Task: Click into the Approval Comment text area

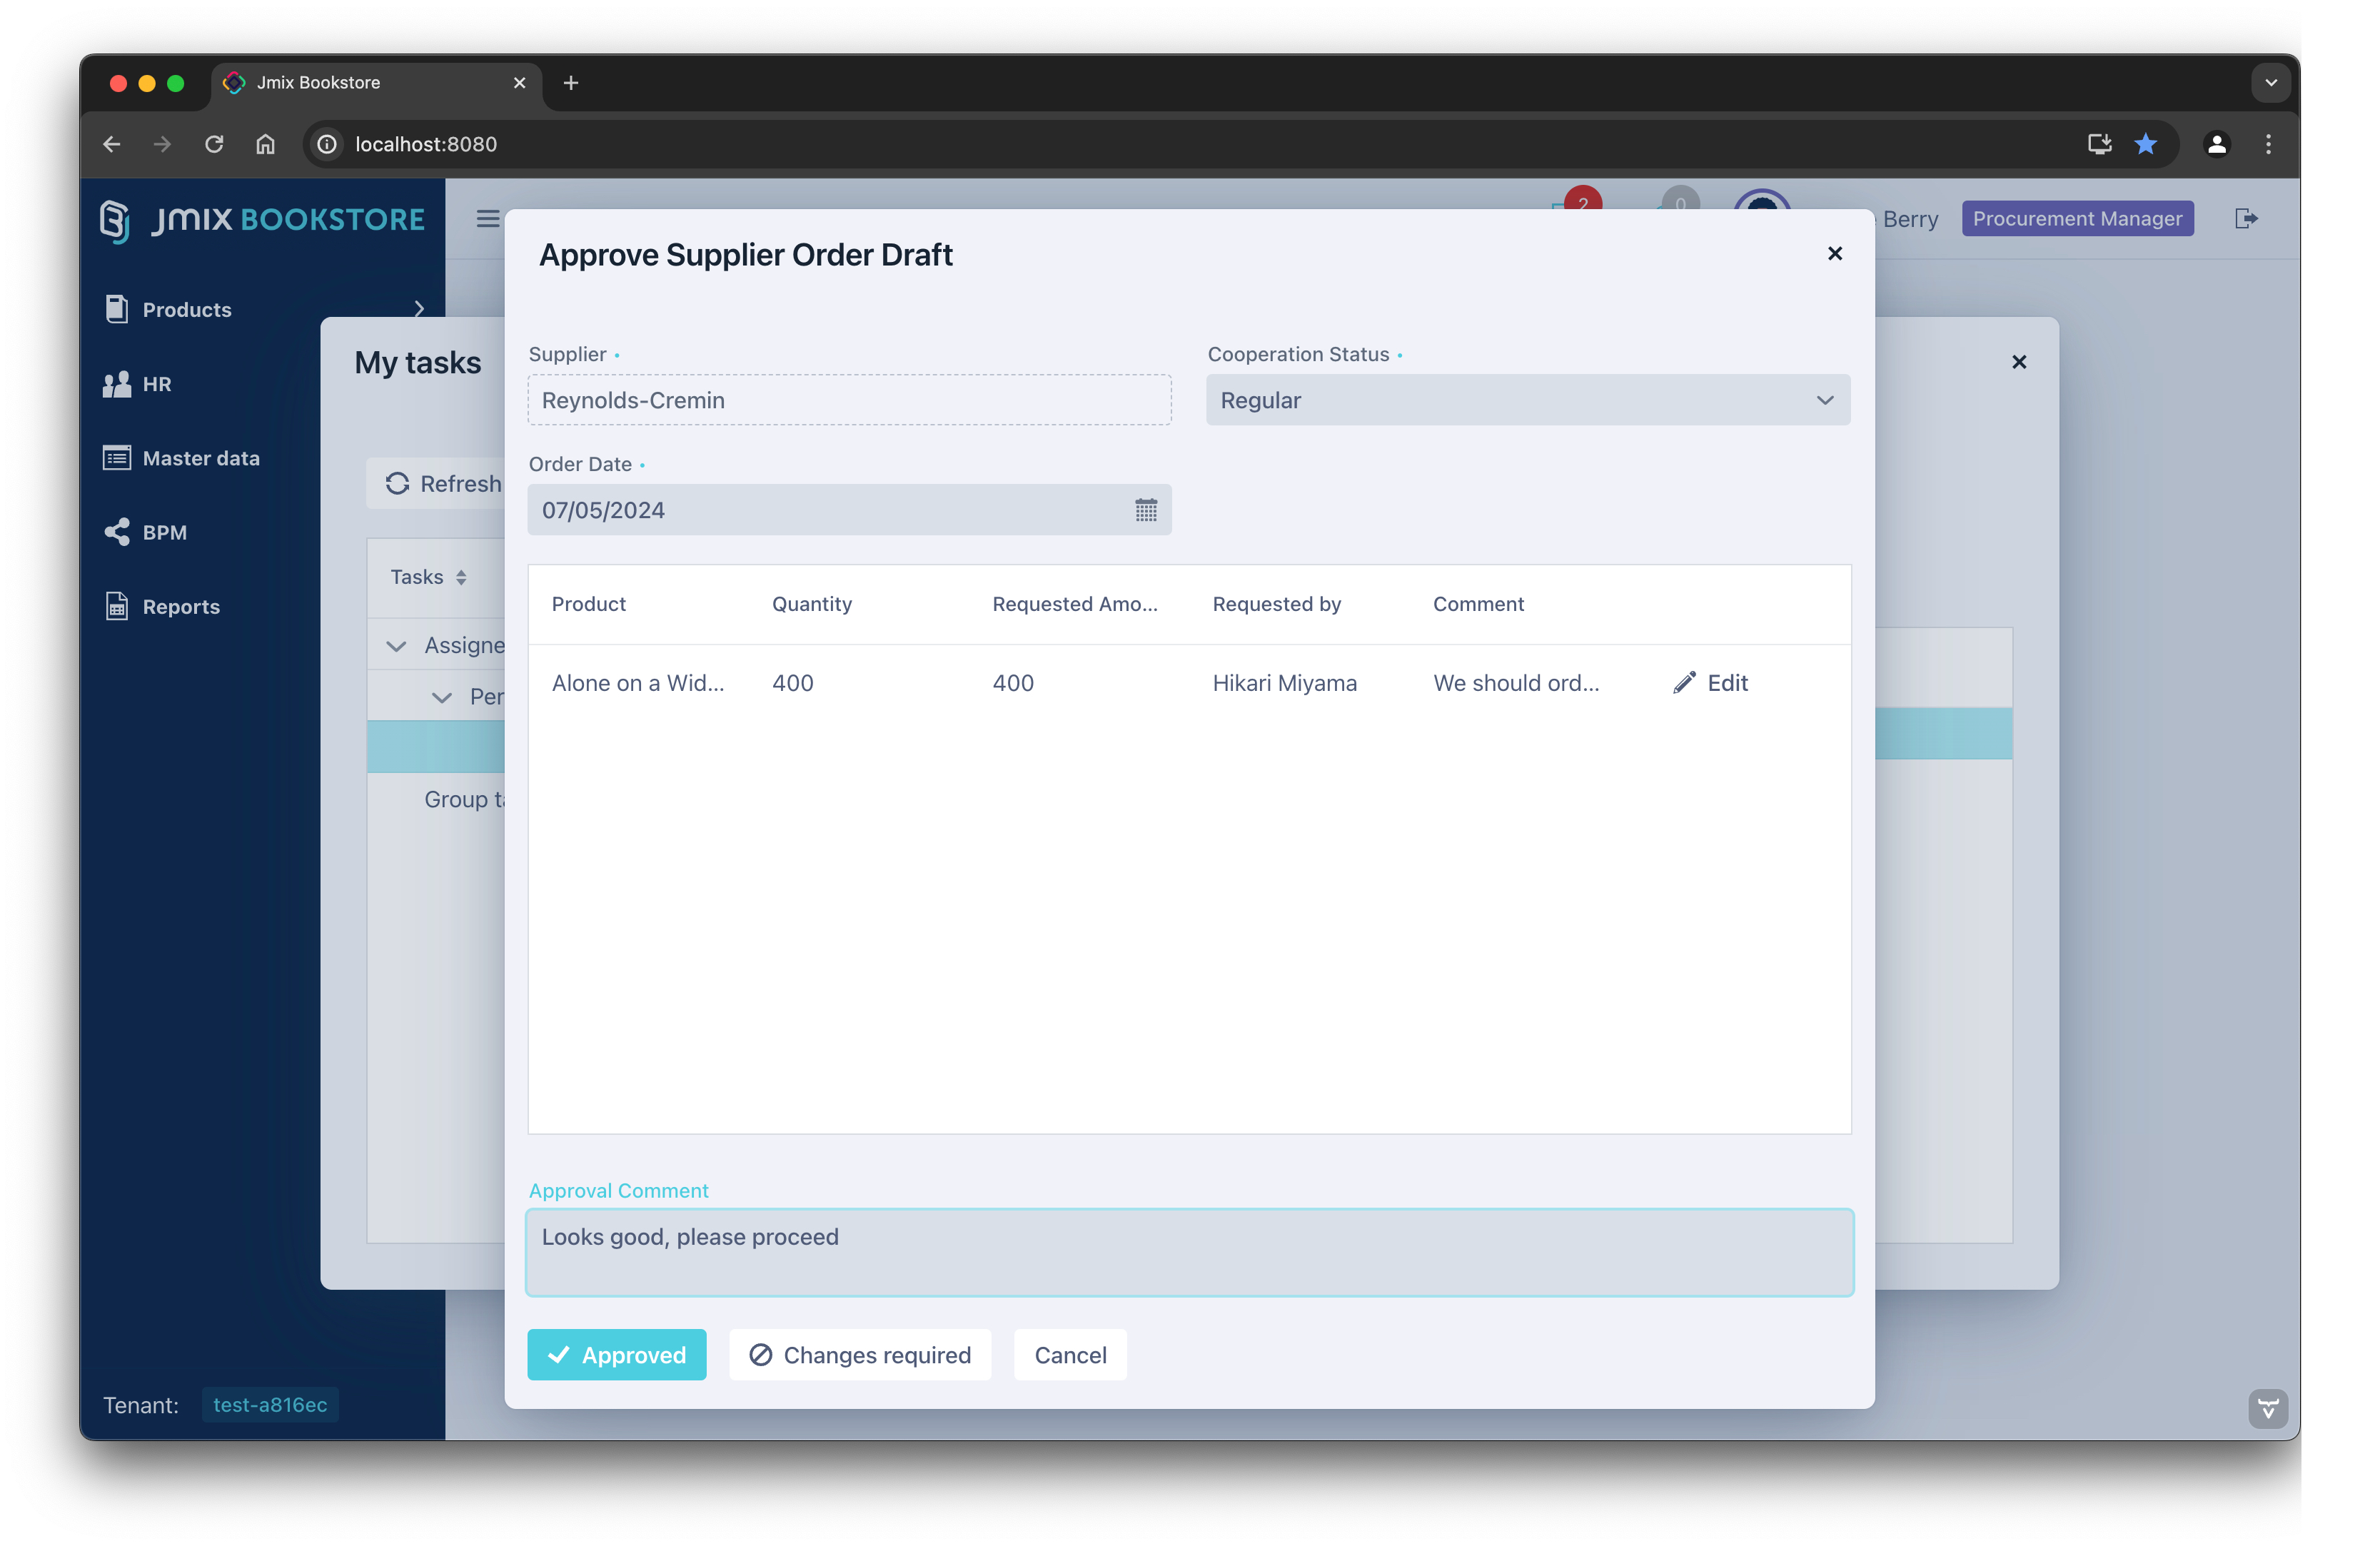Action: pos(1189,1252)
